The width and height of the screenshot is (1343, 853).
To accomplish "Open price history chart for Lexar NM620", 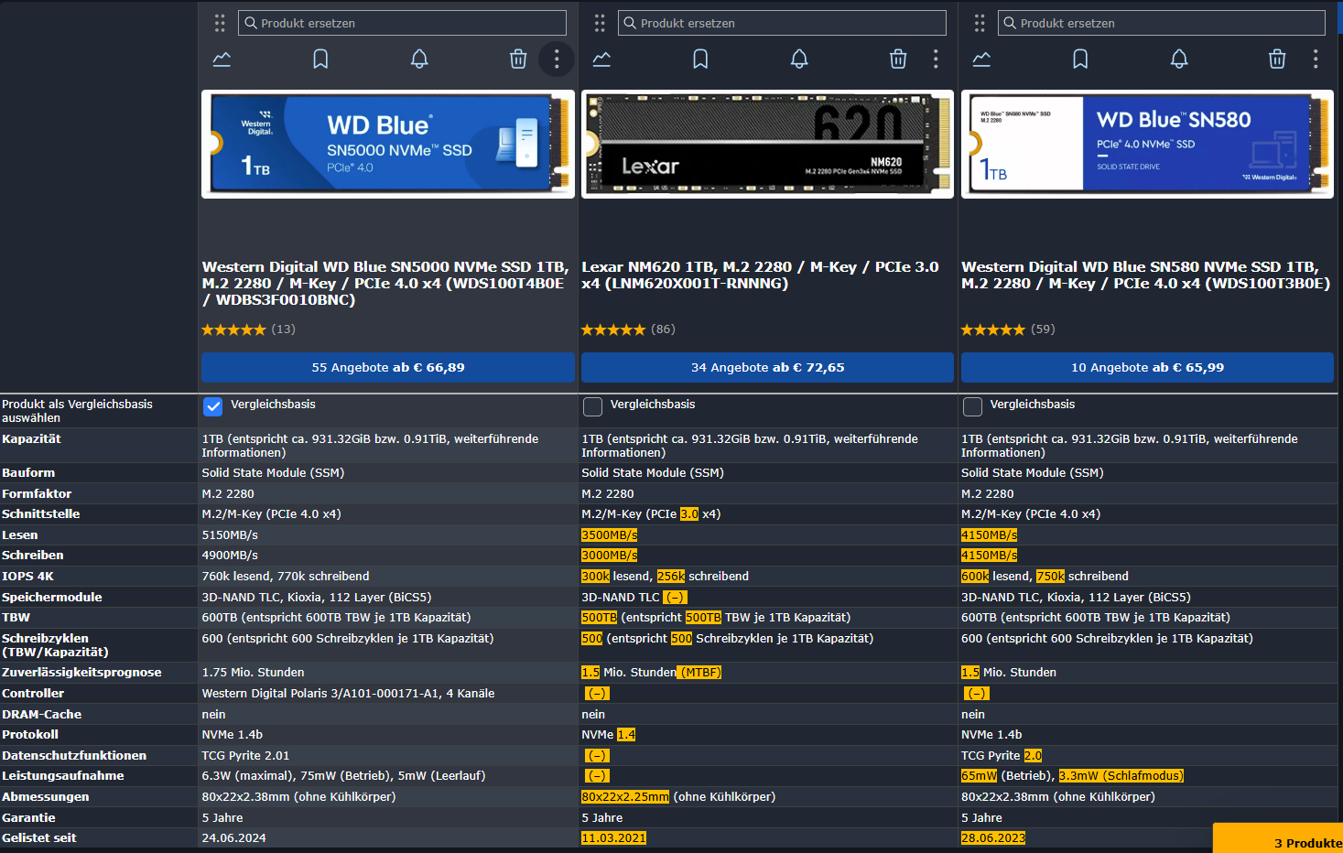I will tap(601, 59).
